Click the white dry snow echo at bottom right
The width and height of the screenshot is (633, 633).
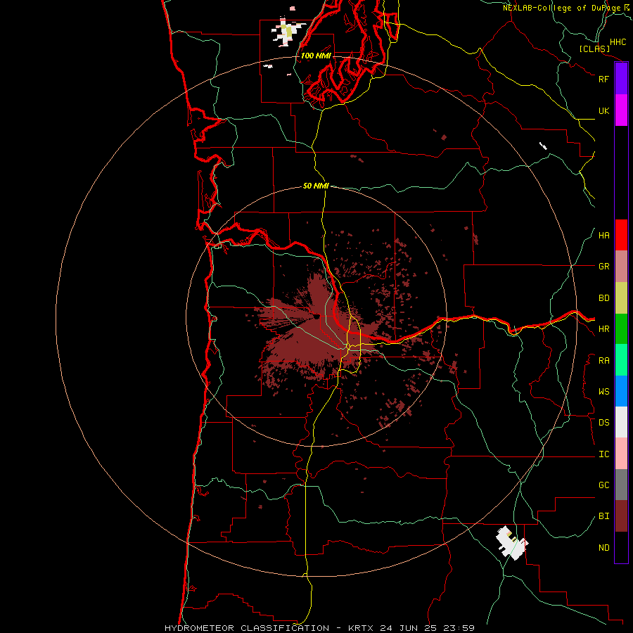pos(511,543)
